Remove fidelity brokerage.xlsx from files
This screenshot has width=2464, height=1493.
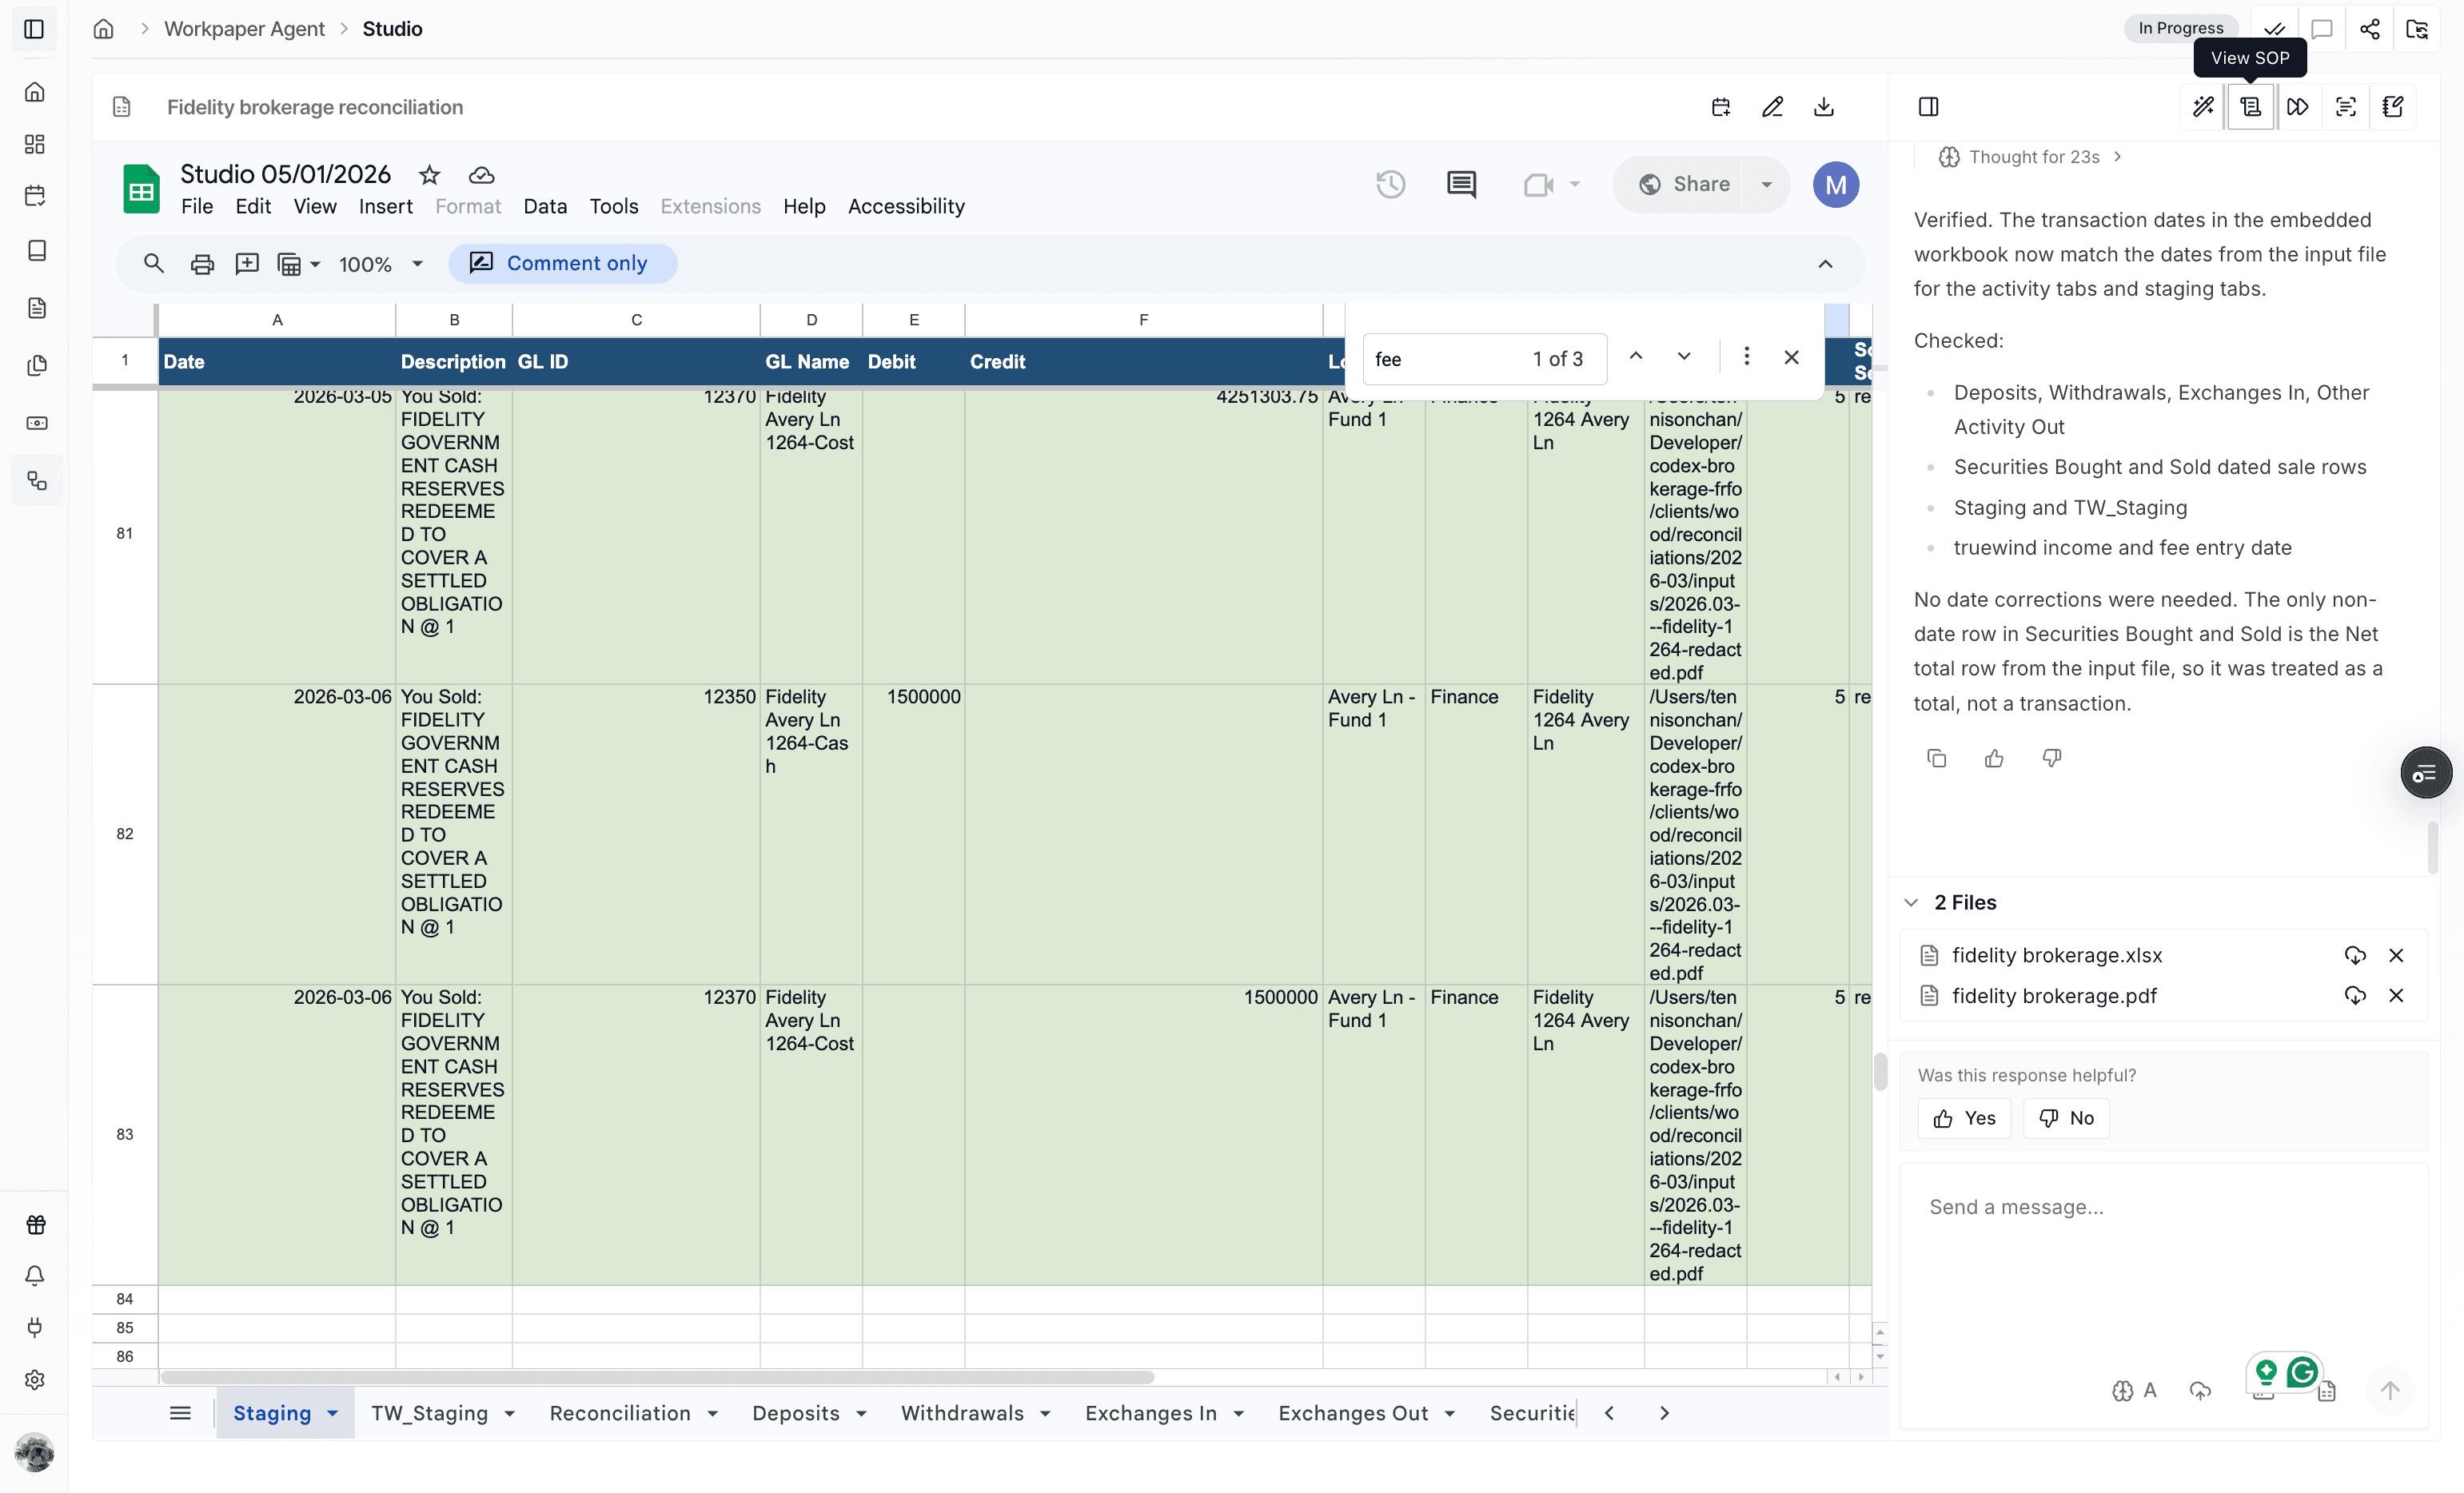2396,956
